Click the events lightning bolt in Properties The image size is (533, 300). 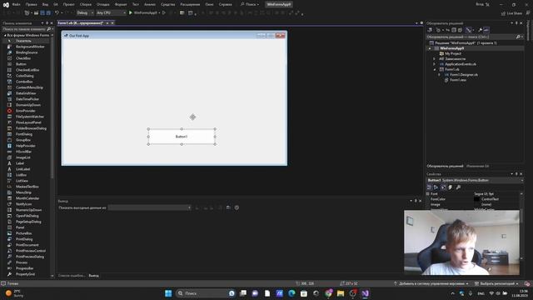[x=451, y=187]
